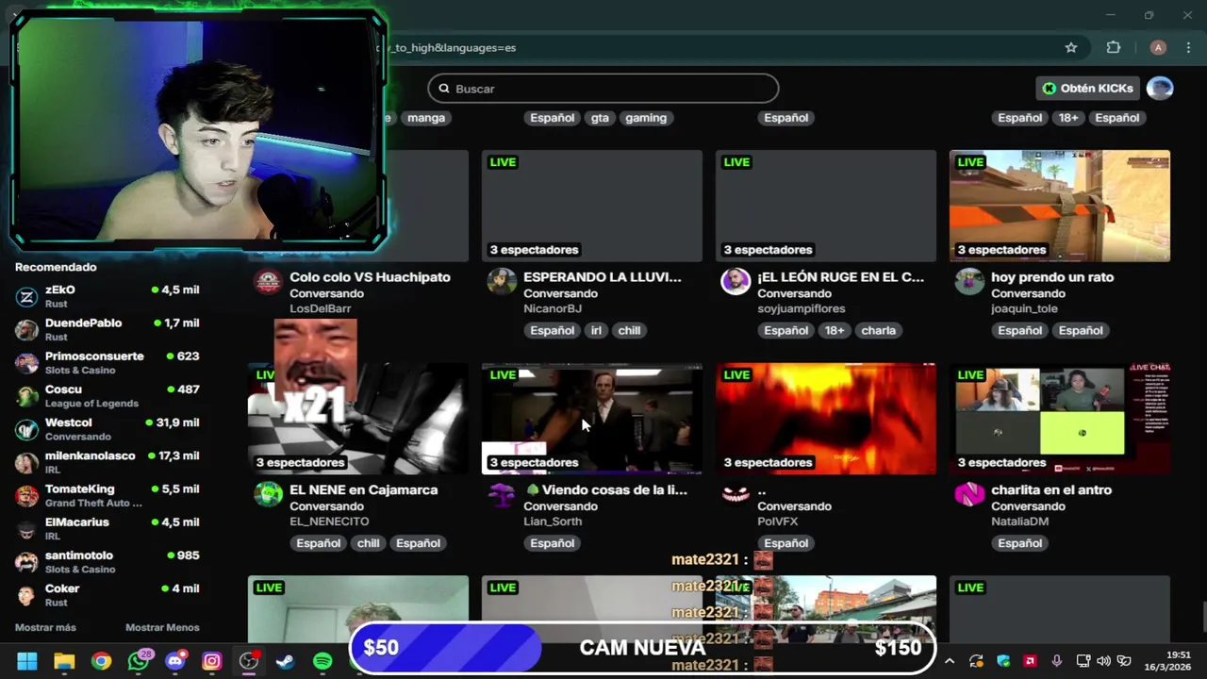Select the chill tag under NicanorBJ
The width and height of the screenshot is (1207, 679).
pos(629,330)
